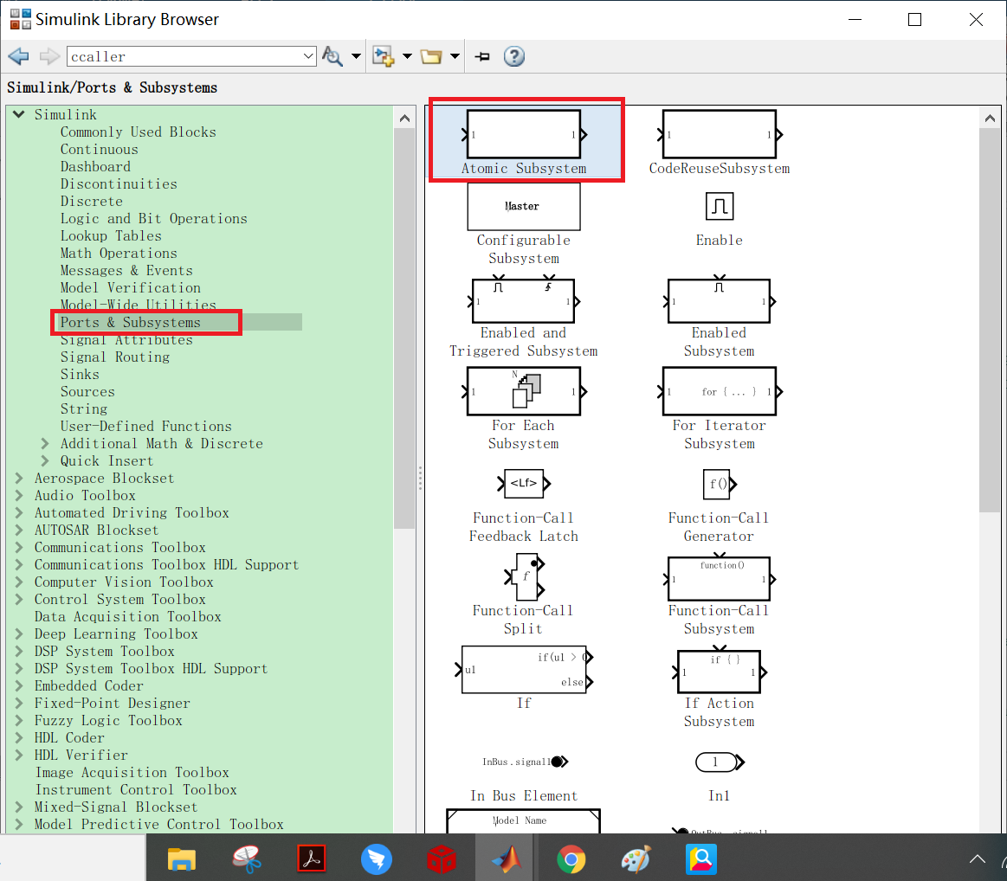Select the Enabled and Triggered Subsystem block
The image size is (1007, 881).
[x=523, y=317]
